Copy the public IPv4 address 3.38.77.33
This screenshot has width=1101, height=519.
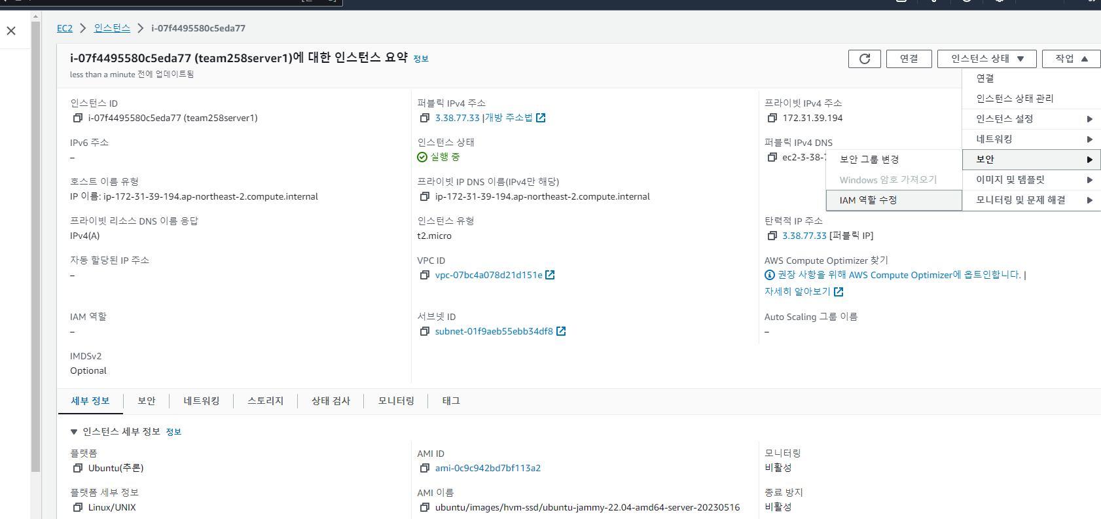pyautogui.click(x=425, y=118)
